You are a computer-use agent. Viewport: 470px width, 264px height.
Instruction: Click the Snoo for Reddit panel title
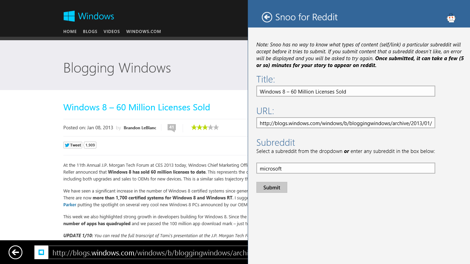tap(306, 17)
